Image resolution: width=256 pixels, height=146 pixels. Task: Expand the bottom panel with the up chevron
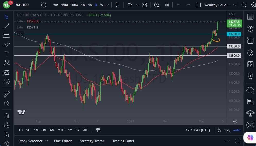pyautogui.click(x=228, y=141)
